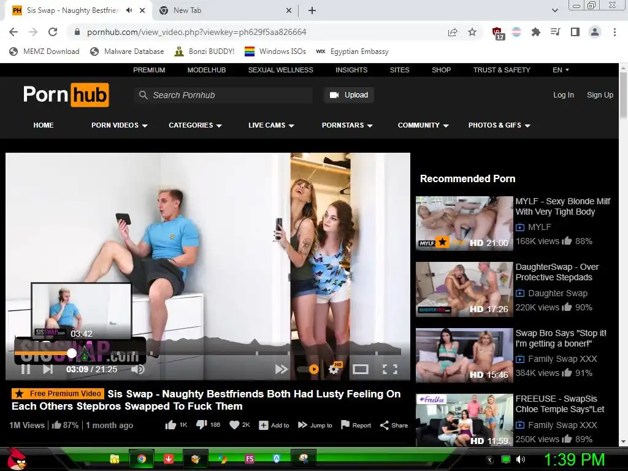The height and width of the screenshot is (471, 628).
Task: Open the media controls icon in toolbar
Action: click(x=555, y=32)
